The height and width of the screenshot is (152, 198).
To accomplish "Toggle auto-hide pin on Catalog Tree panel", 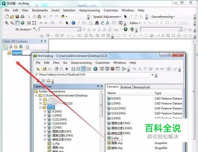I will click(x=98, y=86).
